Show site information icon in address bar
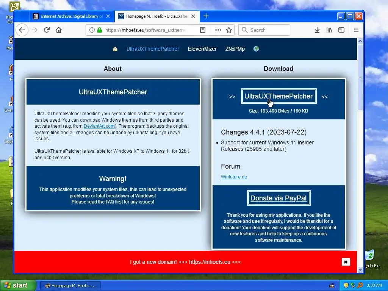 pos(92,30)
